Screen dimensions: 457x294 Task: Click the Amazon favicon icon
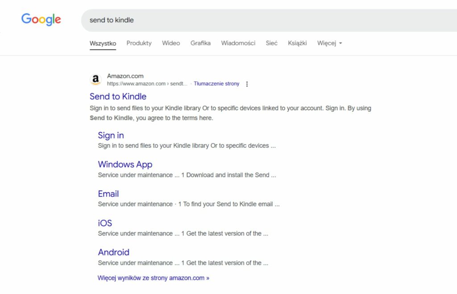pos(96,79)
